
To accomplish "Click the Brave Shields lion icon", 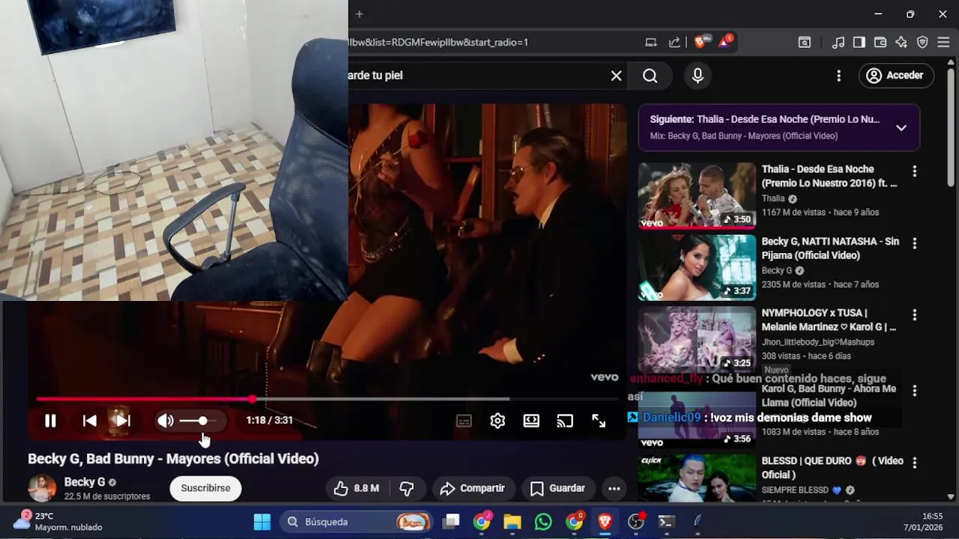I will [x=701, y=43].
